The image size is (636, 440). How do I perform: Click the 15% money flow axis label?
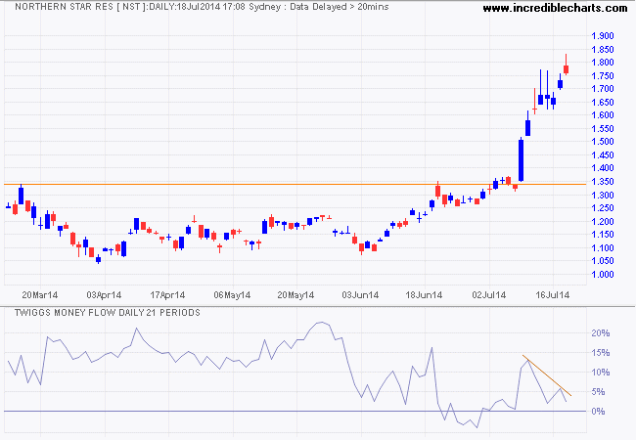601,352
